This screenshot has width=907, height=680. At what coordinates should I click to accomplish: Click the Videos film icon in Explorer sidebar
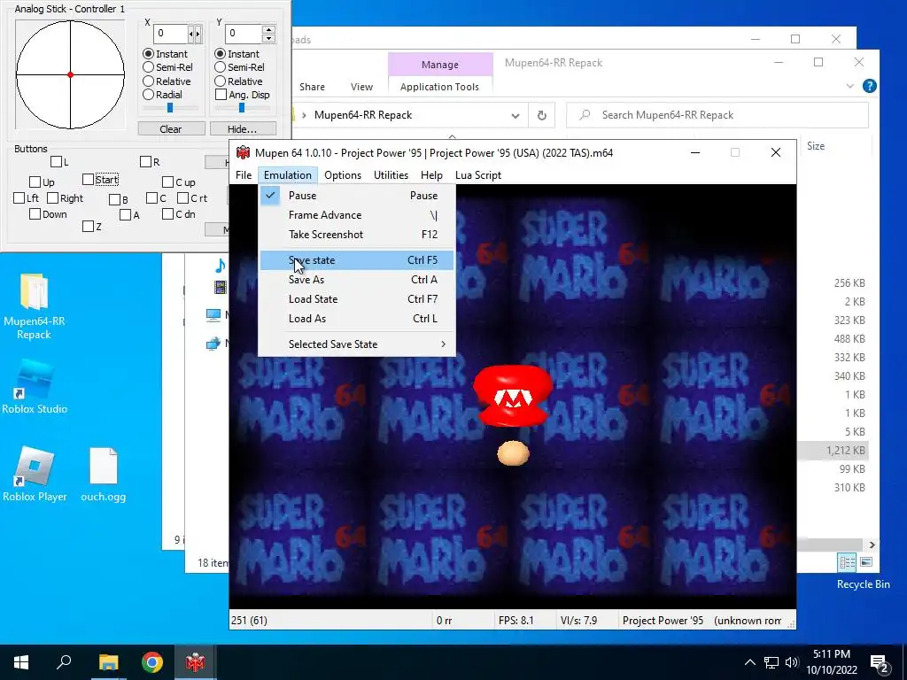(x=220, y=286)
